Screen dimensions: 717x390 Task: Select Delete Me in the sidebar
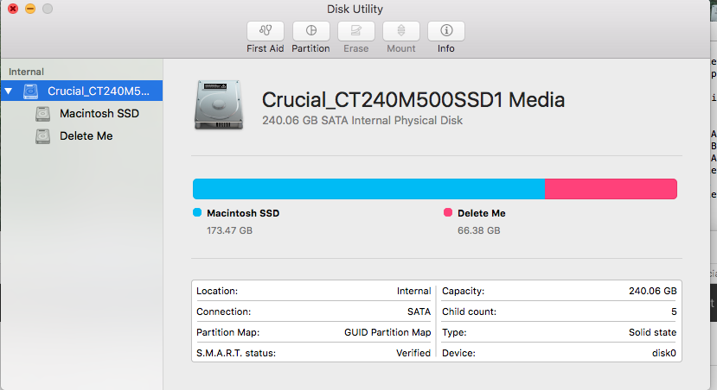click(86, 136)
